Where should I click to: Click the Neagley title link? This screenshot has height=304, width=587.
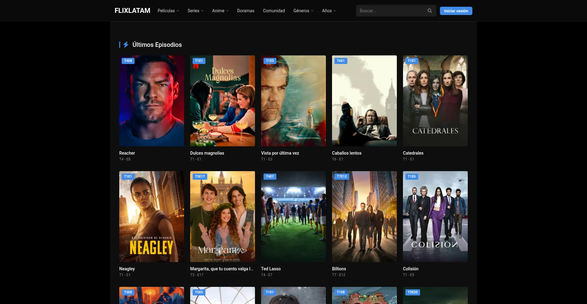pyautogui.click(x=127, y=269)
